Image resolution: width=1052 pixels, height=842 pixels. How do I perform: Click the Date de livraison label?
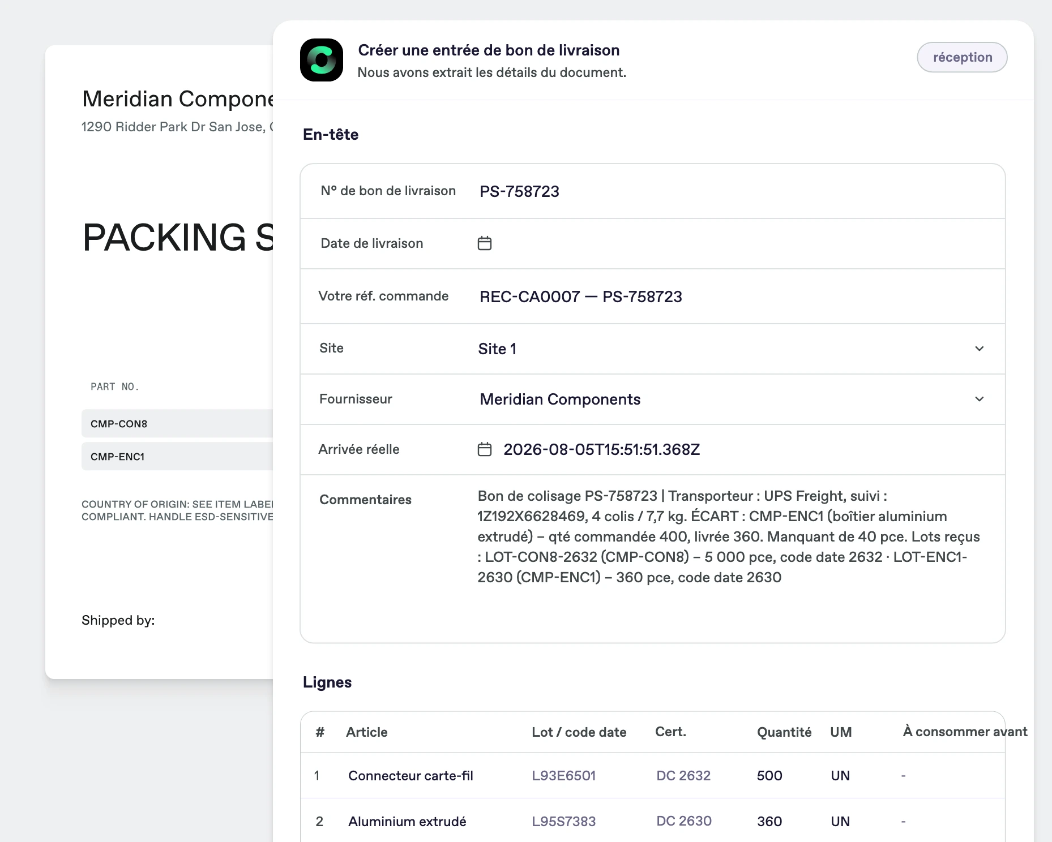(372, 243)
